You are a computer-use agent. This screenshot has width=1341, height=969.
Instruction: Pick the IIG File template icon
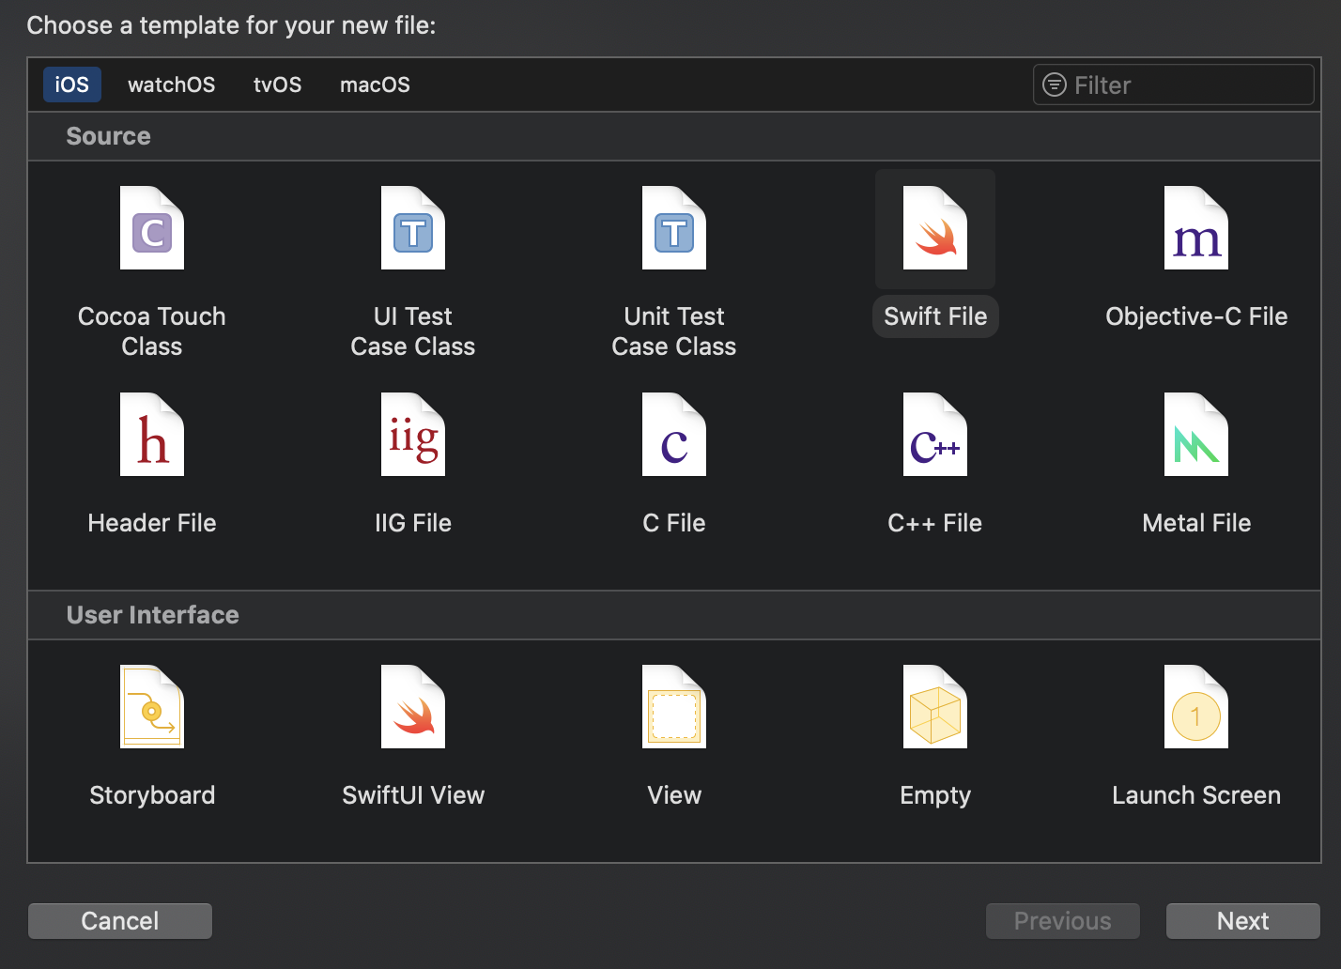tap(413, 435)
